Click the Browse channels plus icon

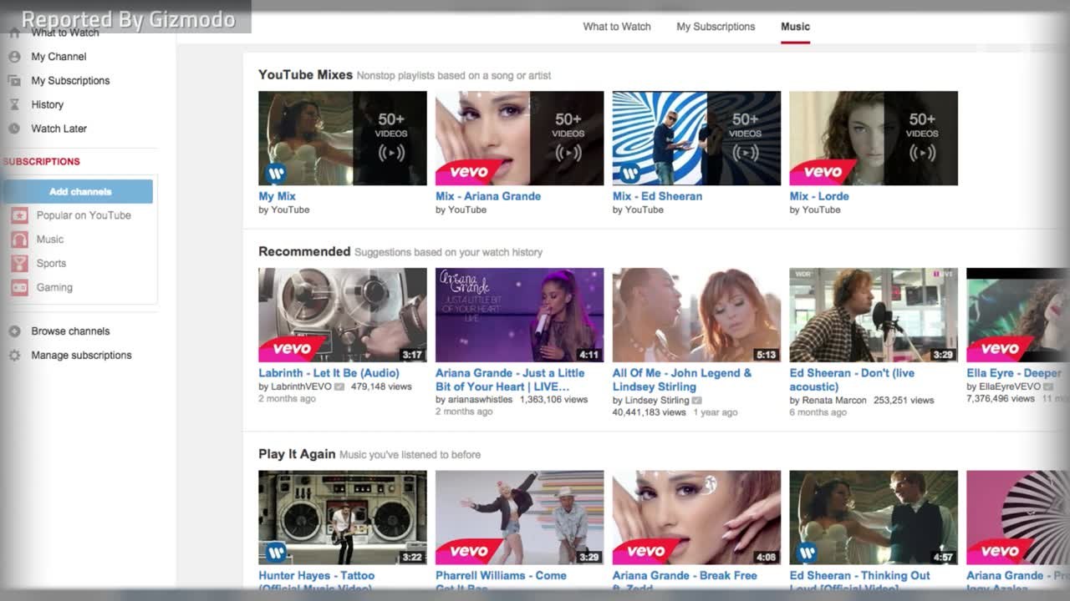(x=14, y=331)
